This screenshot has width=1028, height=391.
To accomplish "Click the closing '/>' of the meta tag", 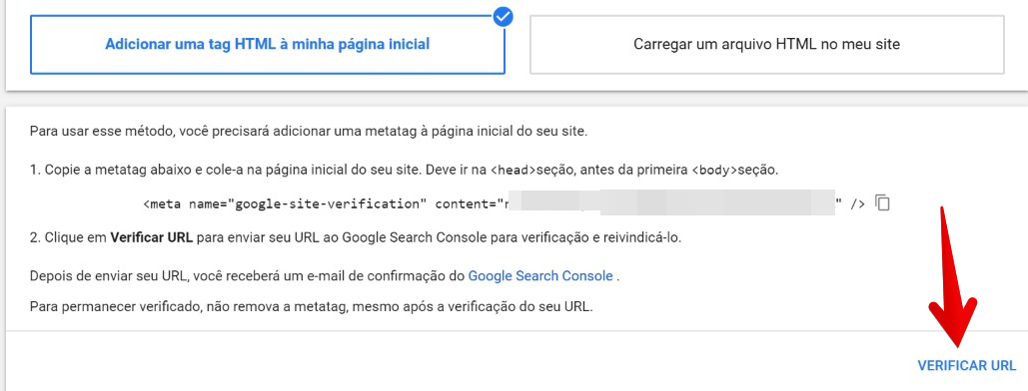I will click(857, 203).
